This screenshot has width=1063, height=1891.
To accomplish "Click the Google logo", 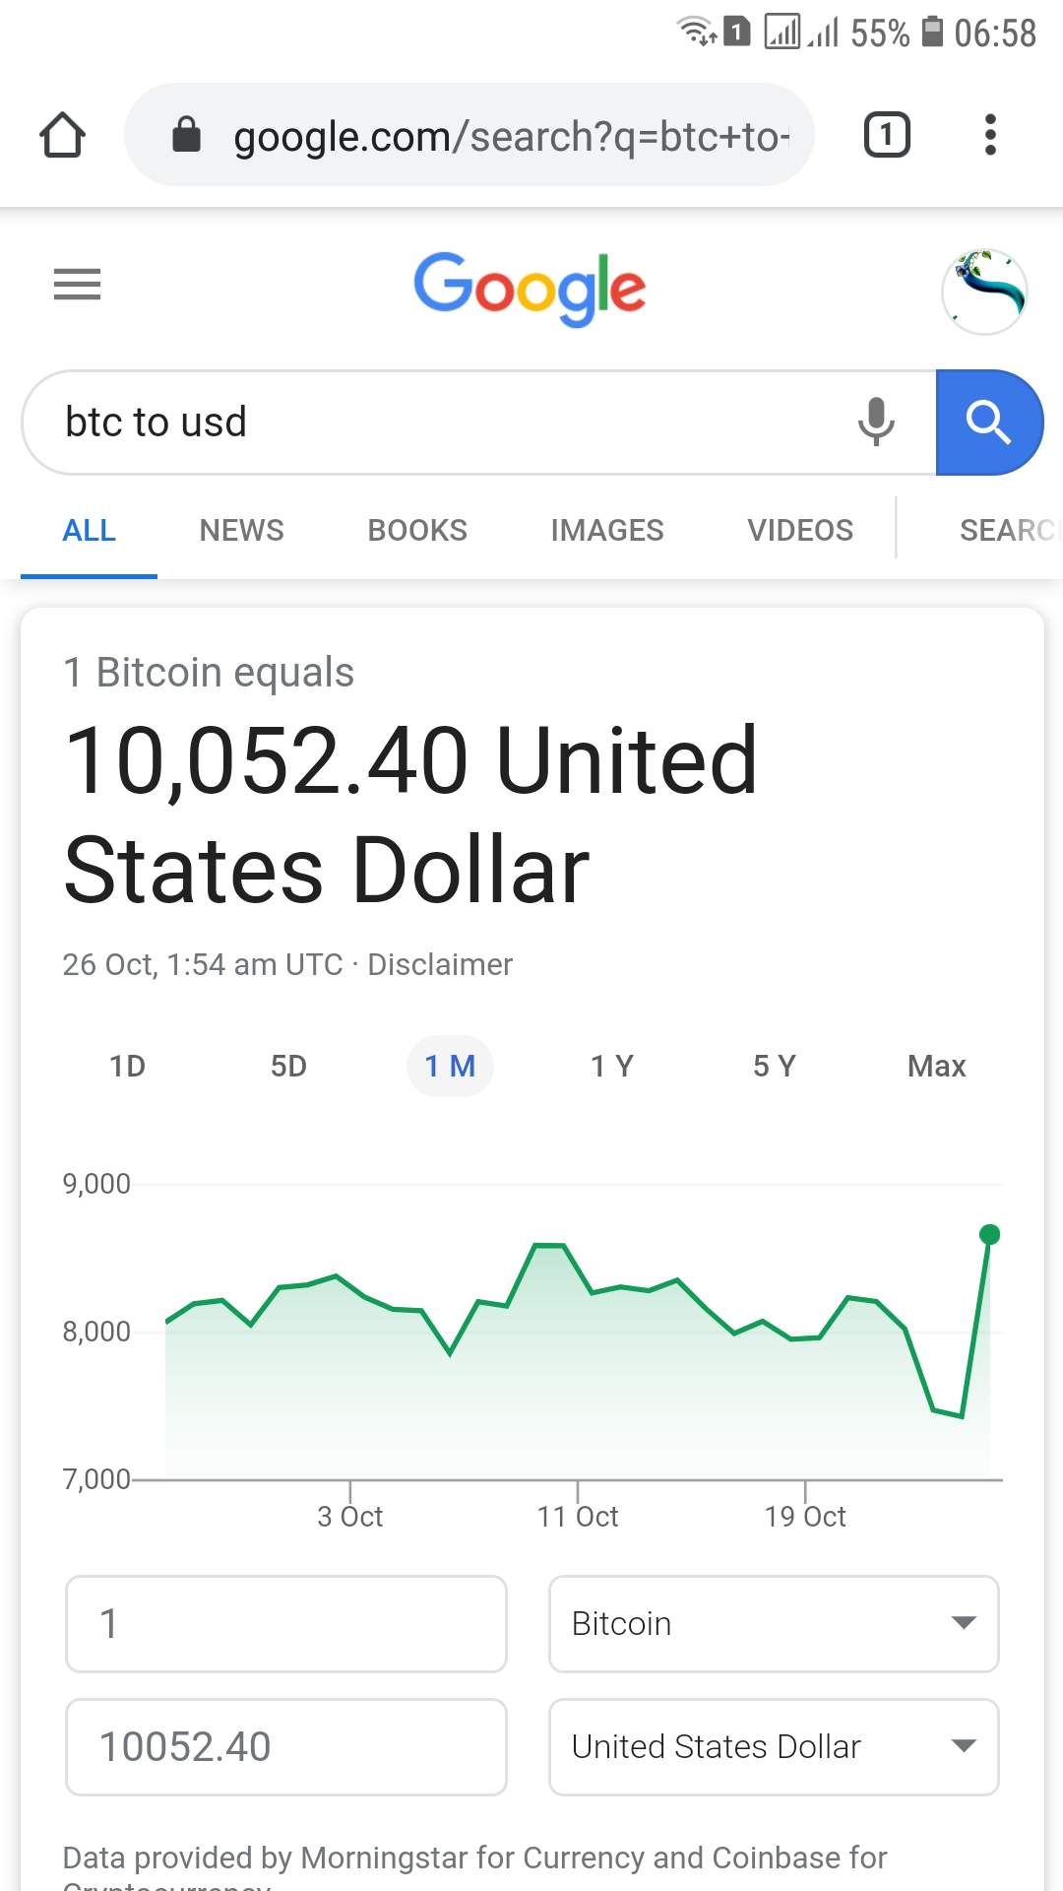I will 530,287.
